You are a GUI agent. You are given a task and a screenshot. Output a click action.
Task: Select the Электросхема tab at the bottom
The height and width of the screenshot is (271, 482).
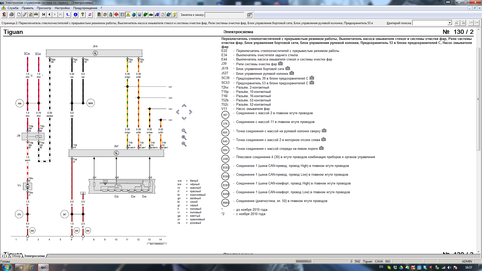coord(34,256)
